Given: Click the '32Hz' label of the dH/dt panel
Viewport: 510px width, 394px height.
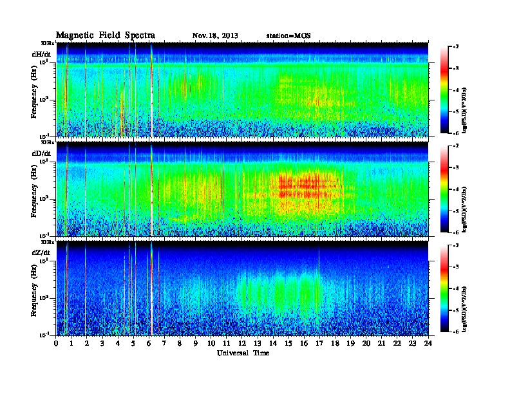Looking at the screenshot, I should tap(48, 43).
